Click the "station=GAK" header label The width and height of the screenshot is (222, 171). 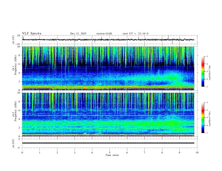[x=104, y=34]
